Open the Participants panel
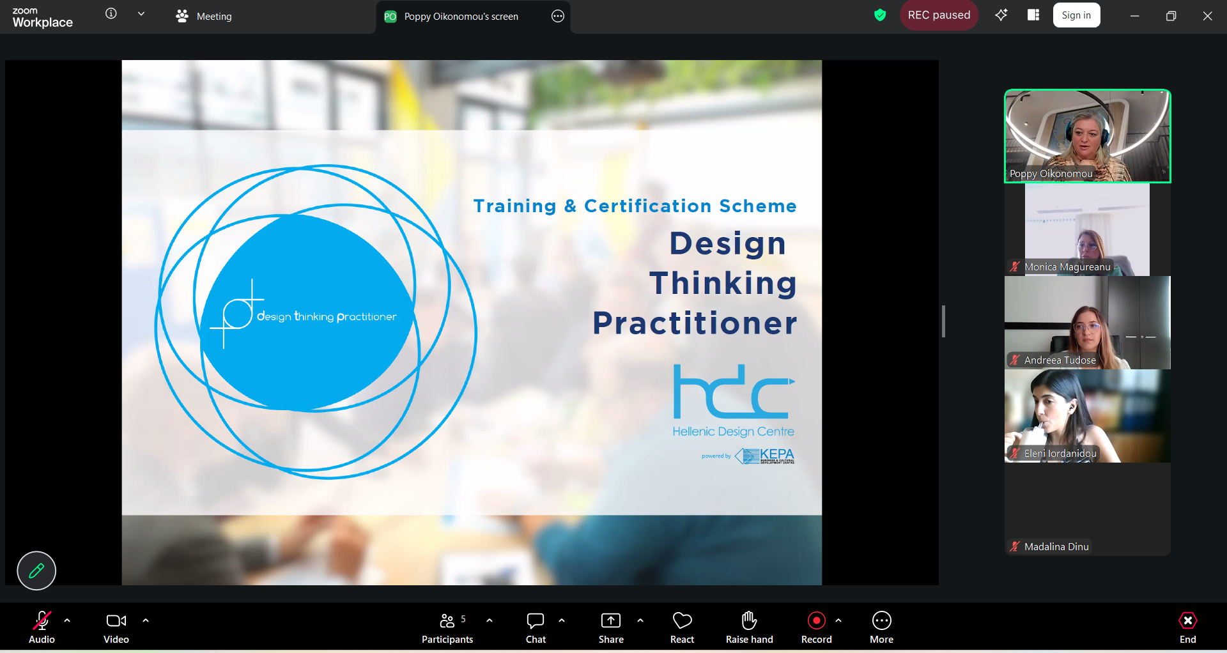1227x653 pixels. [447, 627]
